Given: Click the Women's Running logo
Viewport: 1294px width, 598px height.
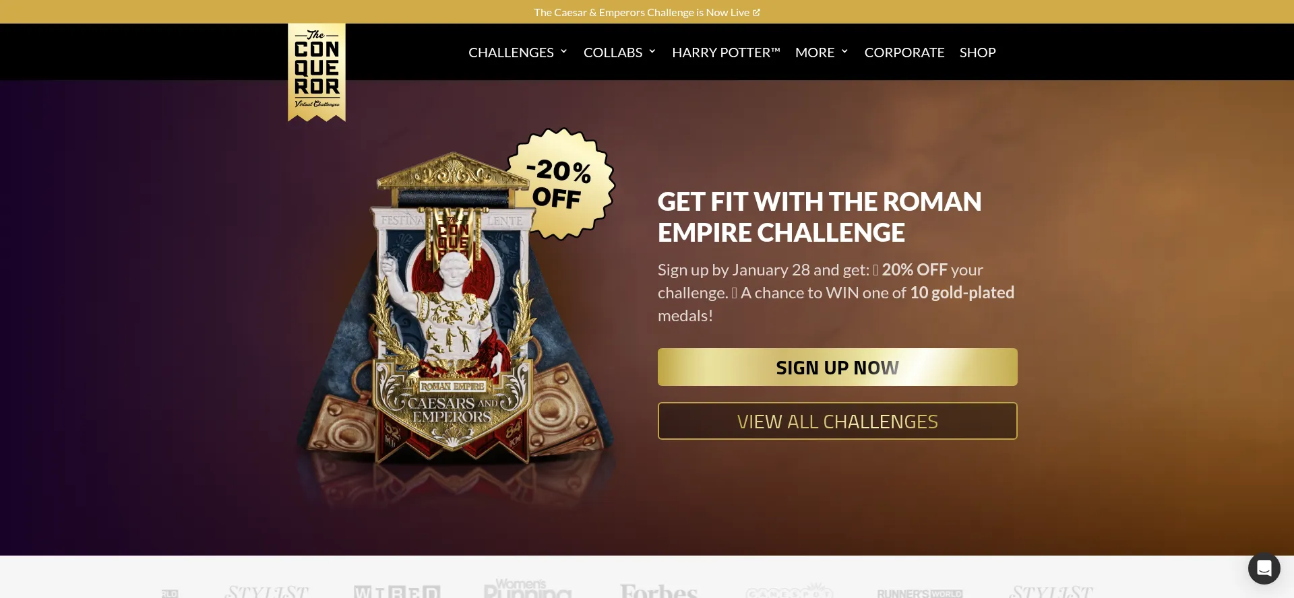Looking at the screenshot, I should pyautogui.click(x=527, y=588).
